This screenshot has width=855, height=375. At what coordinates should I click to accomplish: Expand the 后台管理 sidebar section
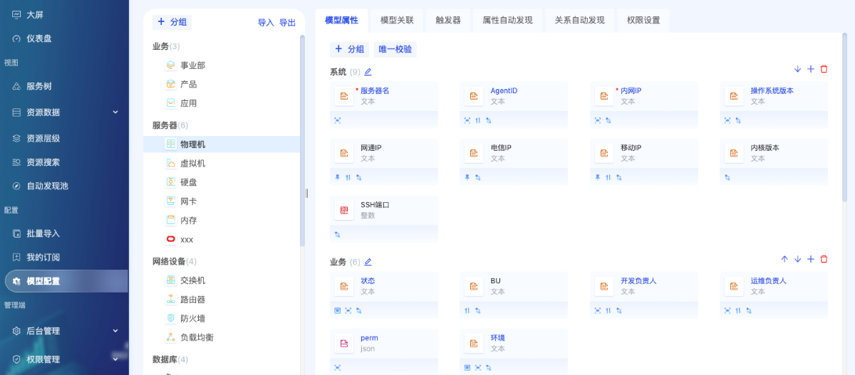[115, 331]
